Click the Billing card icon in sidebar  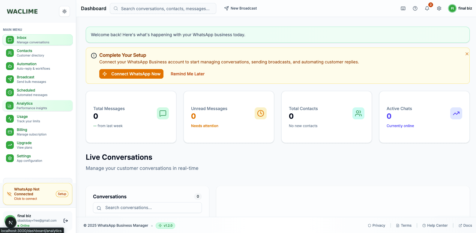click(x=10, y=132)
